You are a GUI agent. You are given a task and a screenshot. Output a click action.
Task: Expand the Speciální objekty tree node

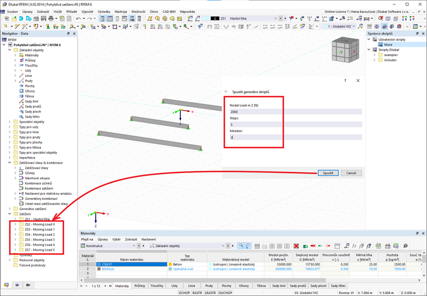(10, 122)
